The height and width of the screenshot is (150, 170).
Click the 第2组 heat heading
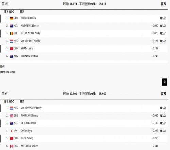pos(5,94)
